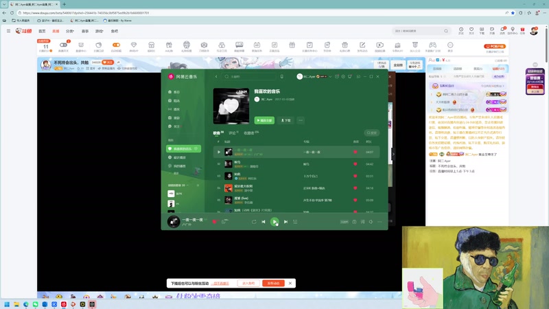The image size is (549, 309).
Task: Open the following heart icon in Douyu header
Action: pyautogui.click(x=471, y=30)
